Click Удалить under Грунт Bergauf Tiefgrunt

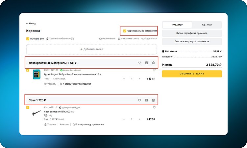tap(50, 84)
